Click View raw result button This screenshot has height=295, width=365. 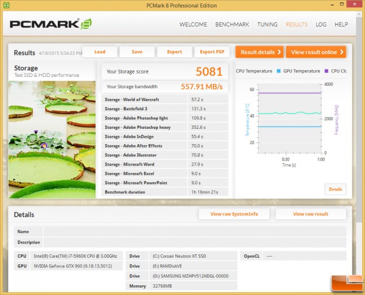(x=311, y=214)
